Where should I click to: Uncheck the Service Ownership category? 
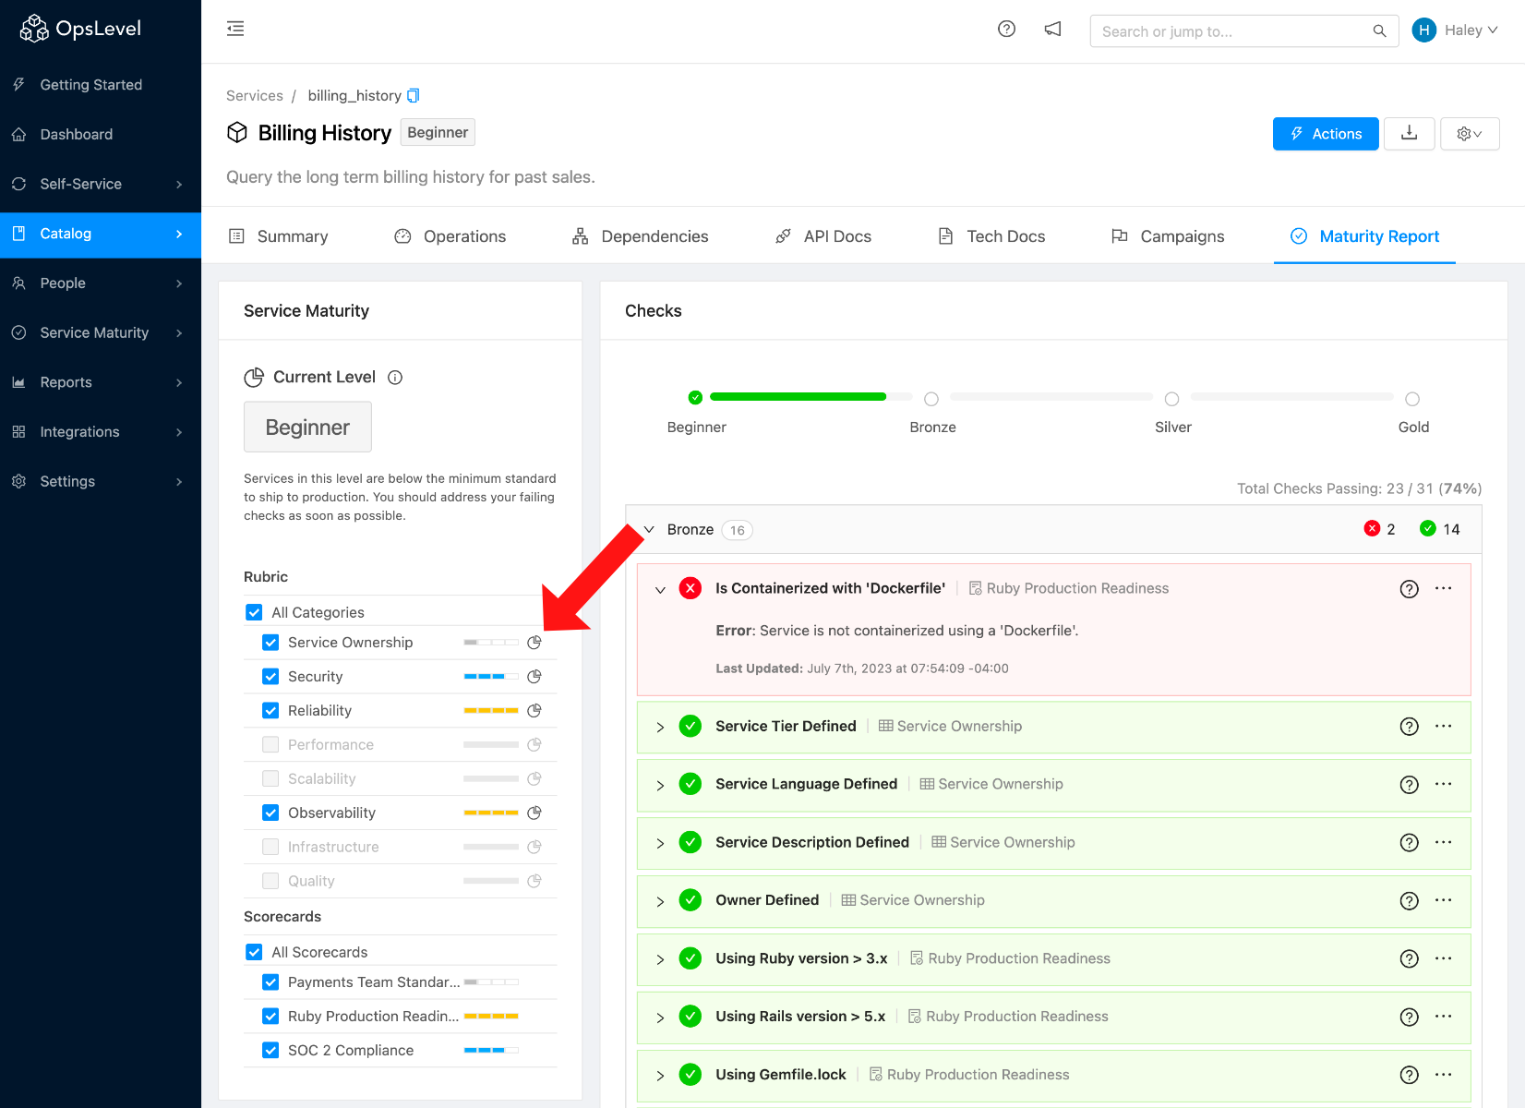tap(270, 643)
